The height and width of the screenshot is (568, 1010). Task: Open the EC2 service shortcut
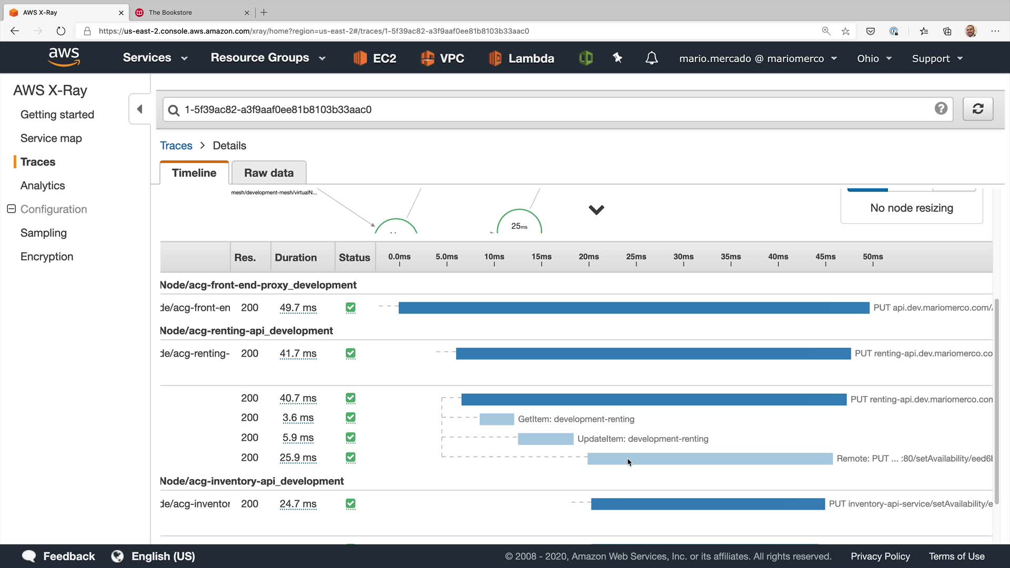(375, 58)
